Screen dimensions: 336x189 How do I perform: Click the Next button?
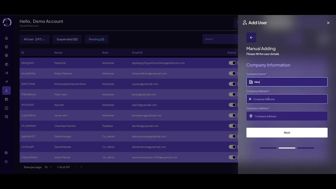287,133
